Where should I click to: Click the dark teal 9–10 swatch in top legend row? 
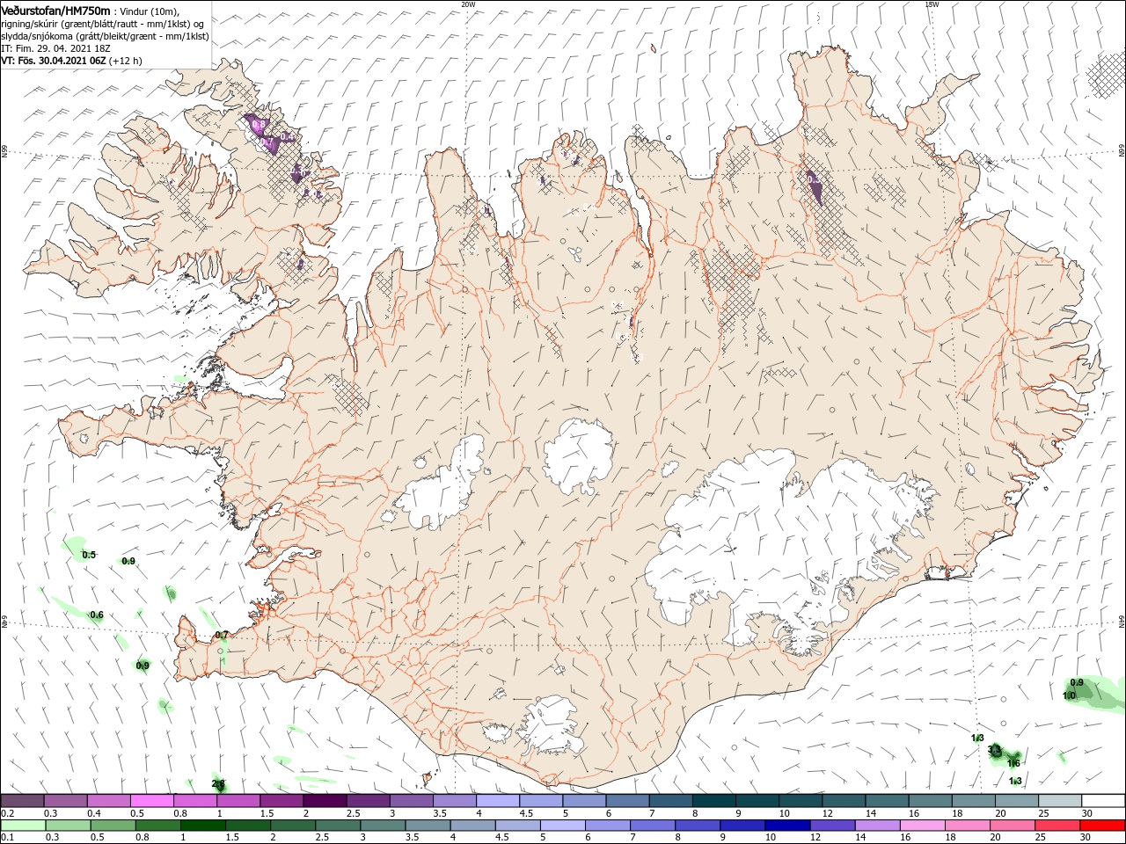point(757,801)
